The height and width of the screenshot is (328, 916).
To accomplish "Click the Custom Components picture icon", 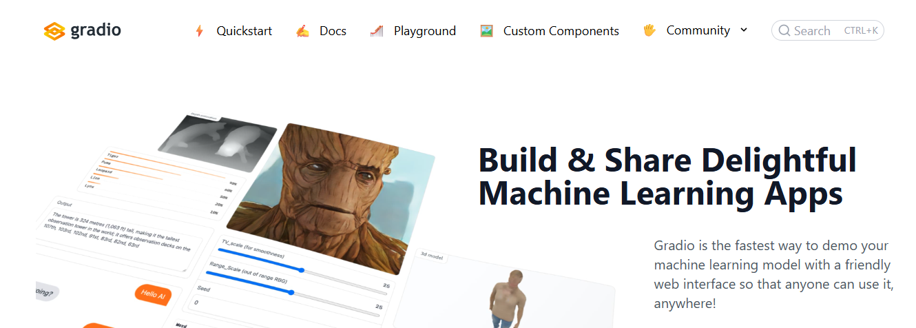I will (486, 31).
